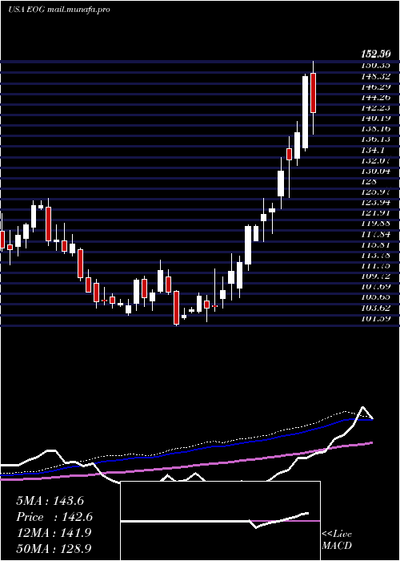The image size is (400, 561).
Task: Select the 103.62 price level label
Action: pyautogui.click(x=375, y=307)
